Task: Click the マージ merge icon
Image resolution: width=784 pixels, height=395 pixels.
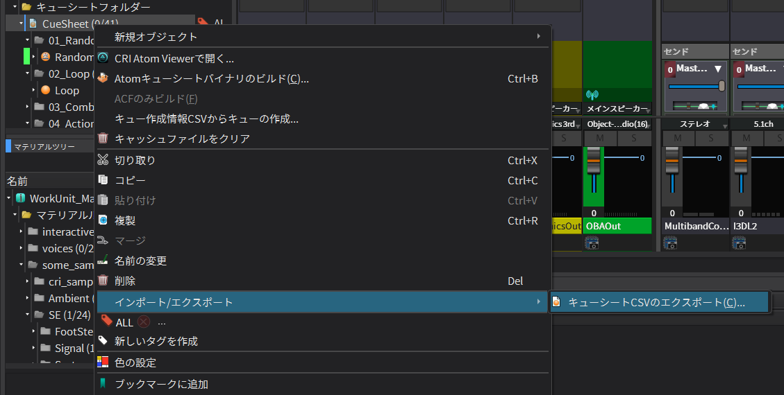Action: click(103, 240)
